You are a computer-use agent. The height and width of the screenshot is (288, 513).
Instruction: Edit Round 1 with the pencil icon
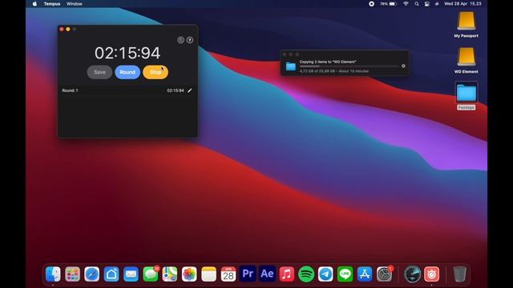190,90
